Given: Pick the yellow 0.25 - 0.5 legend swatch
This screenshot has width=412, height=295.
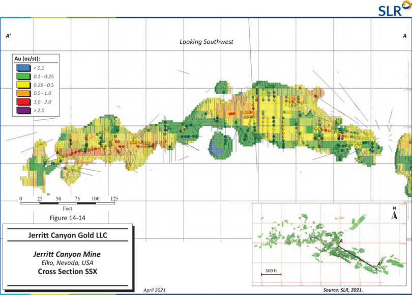Looking at the screenshot, I should (23, 85).
